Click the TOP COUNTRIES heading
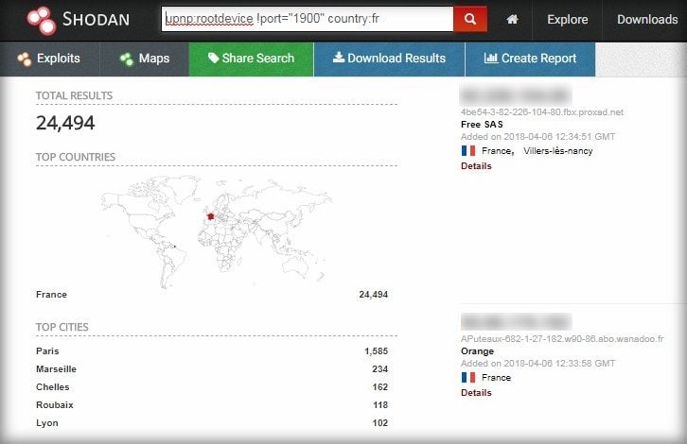687x444 pixels. (76, 157)
